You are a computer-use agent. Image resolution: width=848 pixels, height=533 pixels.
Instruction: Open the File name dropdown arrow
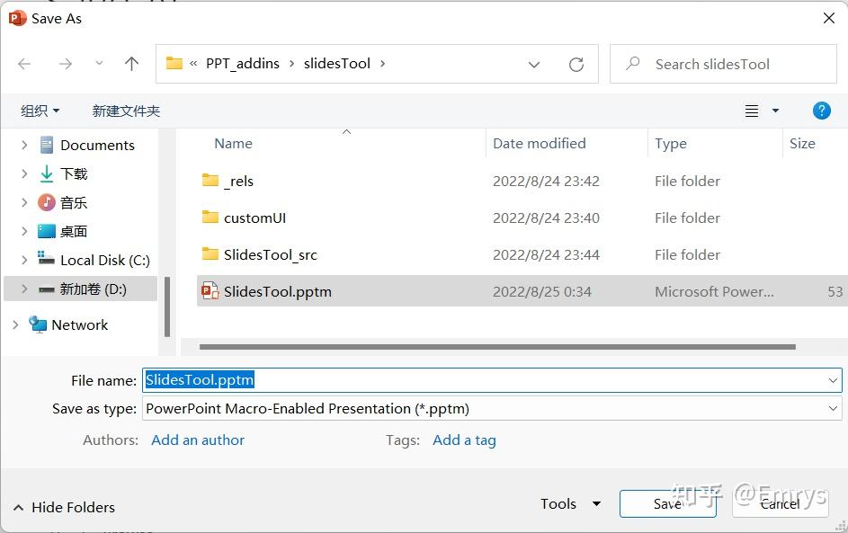tap(832, 379)
